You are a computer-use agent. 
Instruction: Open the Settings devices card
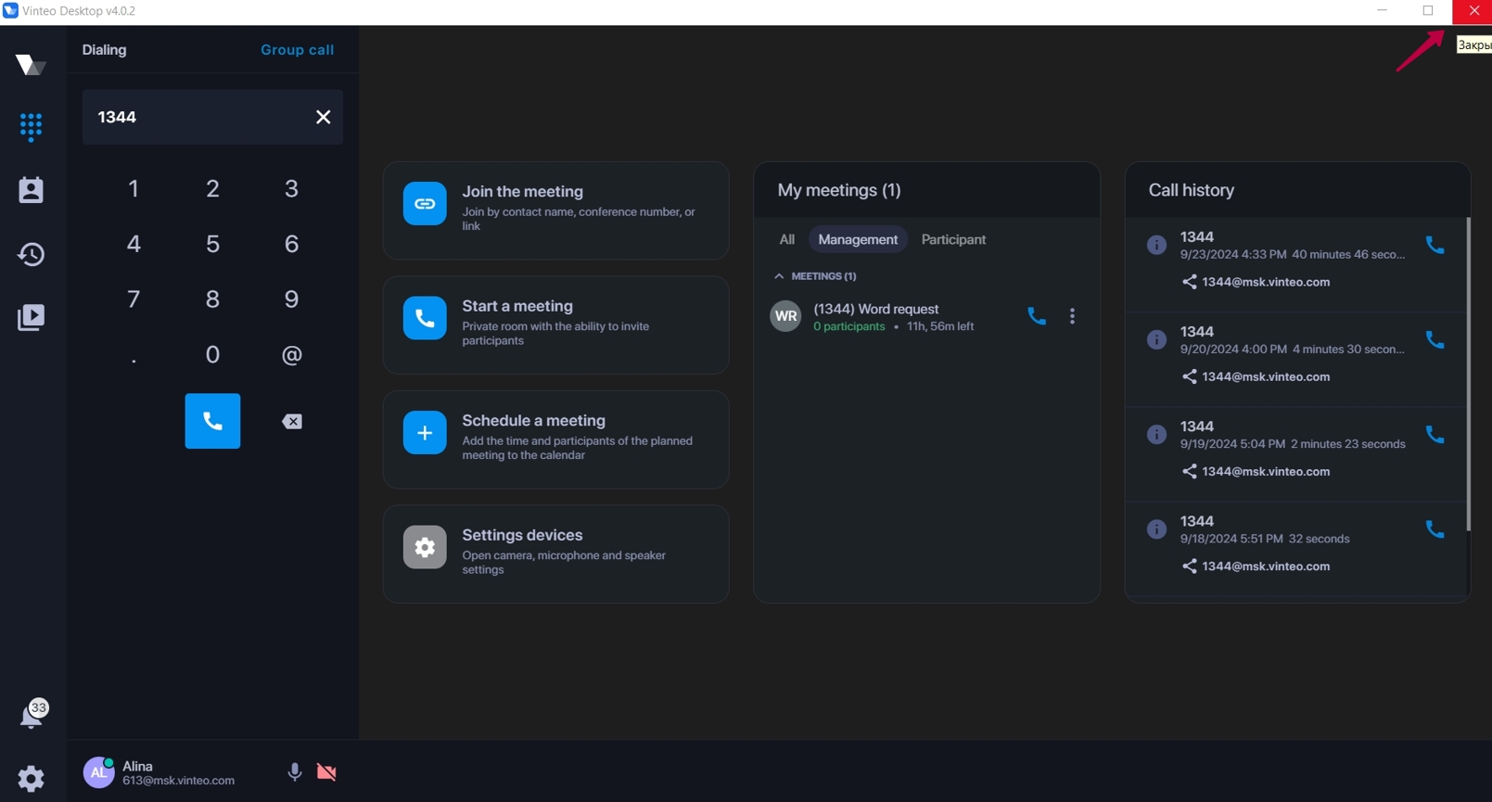click(x=555, y=554)
